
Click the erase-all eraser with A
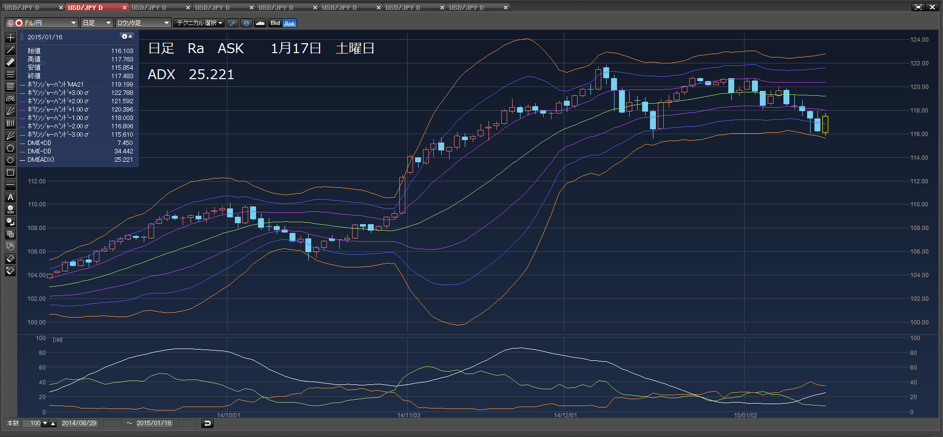point(10,271)
